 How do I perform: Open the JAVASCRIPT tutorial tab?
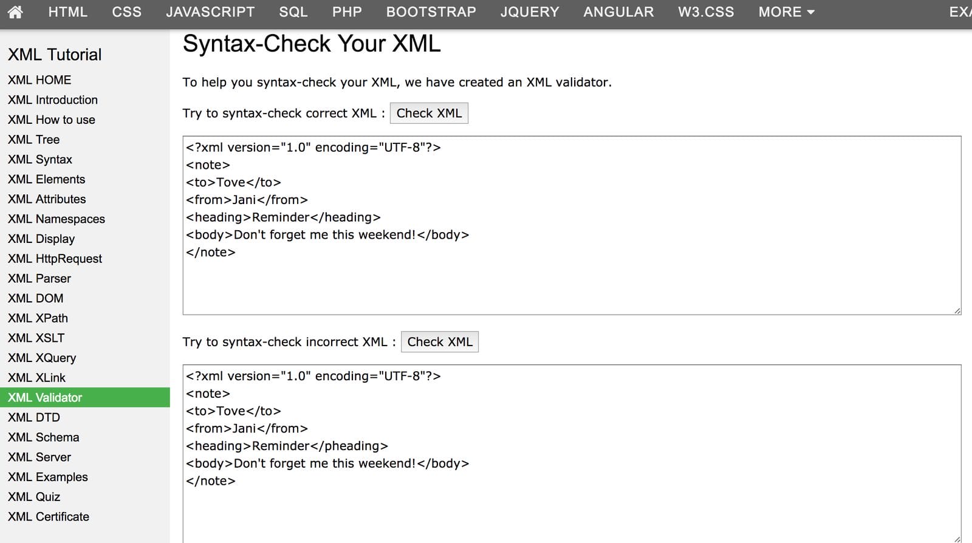pyautogui.click(x=210, y=12)
